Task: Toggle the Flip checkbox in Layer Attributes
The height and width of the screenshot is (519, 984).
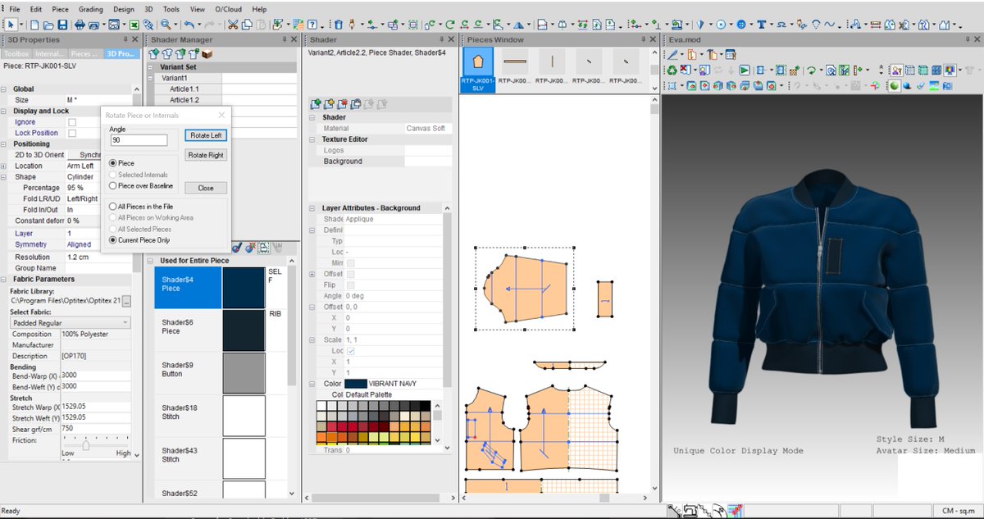Action: (350, 285)
